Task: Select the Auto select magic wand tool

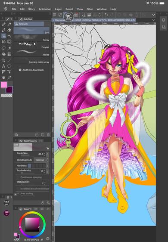Action: [x=9, y=48]
